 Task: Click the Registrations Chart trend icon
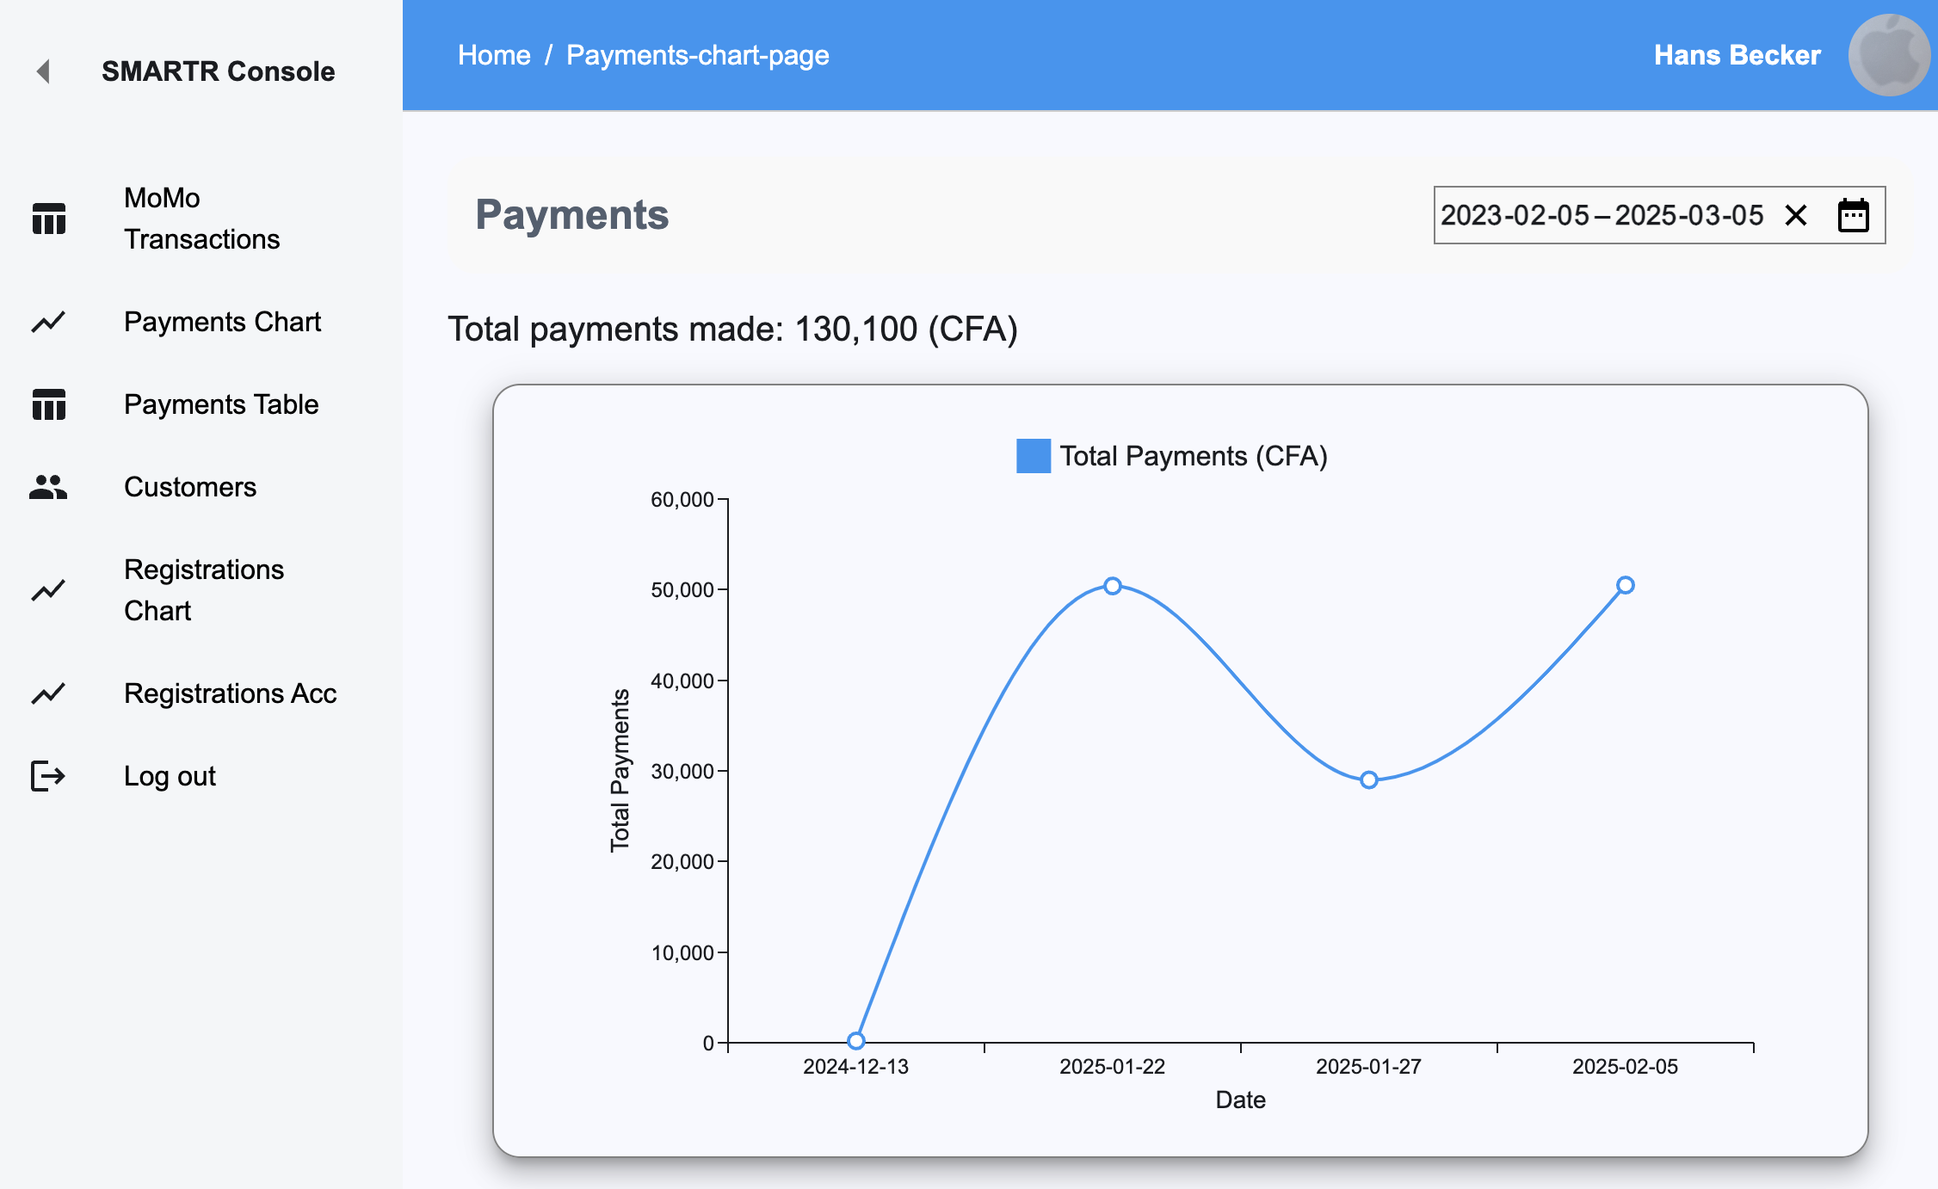pos(47,589)
